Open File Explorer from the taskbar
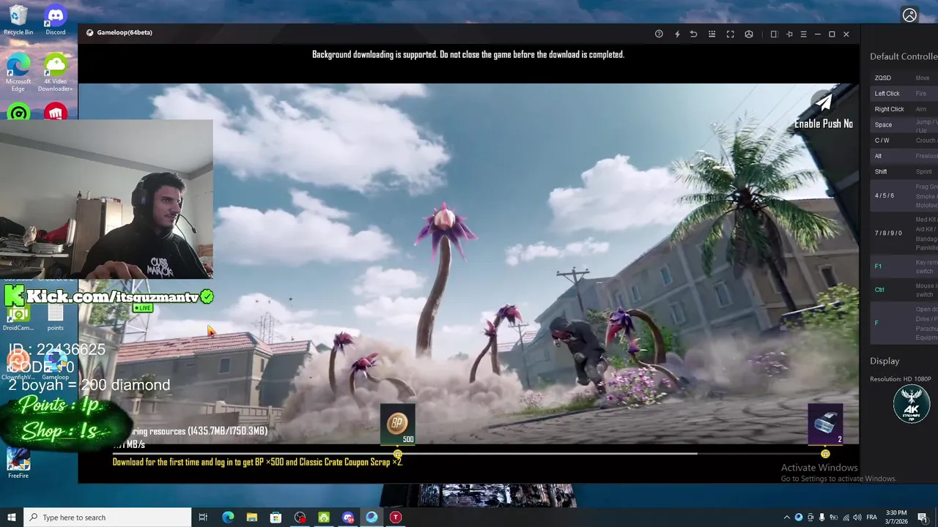This screenshot has height=527, width=938. (252, 517)
